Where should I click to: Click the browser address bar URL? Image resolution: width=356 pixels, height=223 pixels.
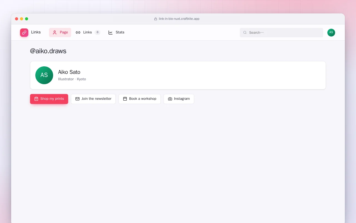coord(179,19)
